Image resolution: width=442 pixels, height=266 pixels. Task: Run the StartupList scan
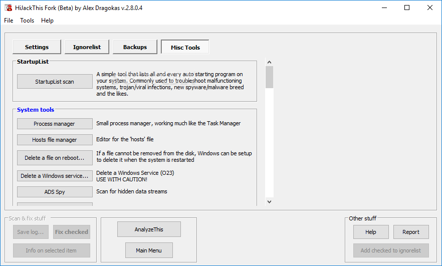(x=55, y=82)
